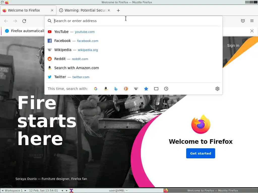Select the Reddit suggestion

(134, 59)
